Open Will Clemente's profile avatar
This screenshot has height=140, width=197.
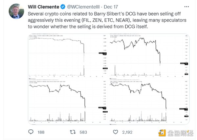coord(16,11)
